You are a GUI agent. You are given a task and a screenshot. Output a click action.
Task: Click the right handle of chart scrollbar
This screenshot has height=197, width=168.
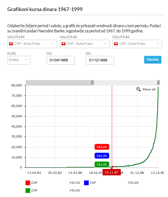pyautogui.click(x=158, y=83)
